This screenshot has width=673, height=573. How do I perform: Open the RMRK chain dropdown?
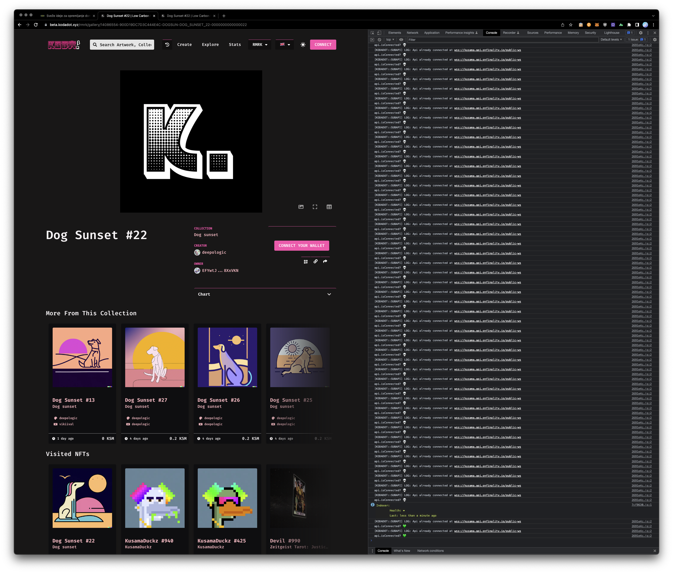click(x=260, y=44)
